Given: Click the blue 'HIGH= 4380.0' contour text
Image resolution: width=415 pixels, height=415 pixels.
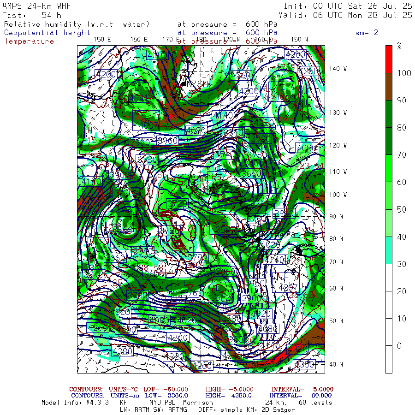Looking at the screenshot, I should [228, 396].
